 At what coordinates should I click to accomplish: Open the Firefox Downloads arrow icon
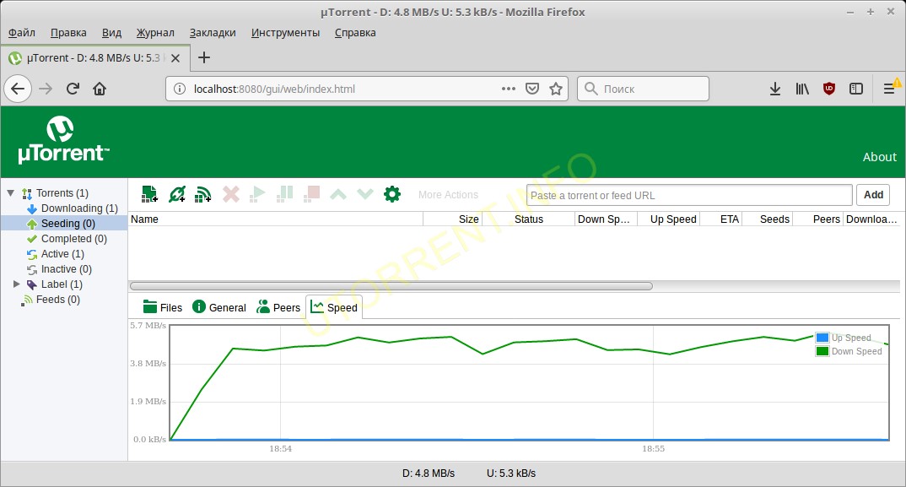pos(775,89)
